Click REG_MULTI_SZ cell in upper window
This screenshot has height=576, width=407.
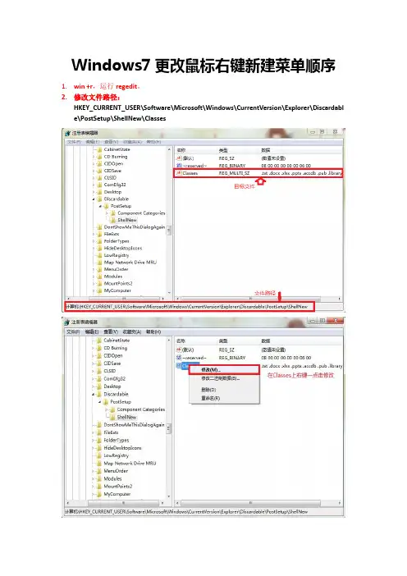point(235,173)
